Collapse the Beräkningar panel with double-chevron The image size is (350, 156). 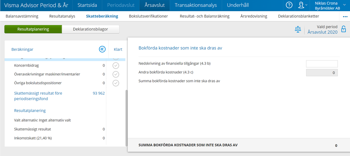(102, 49)
